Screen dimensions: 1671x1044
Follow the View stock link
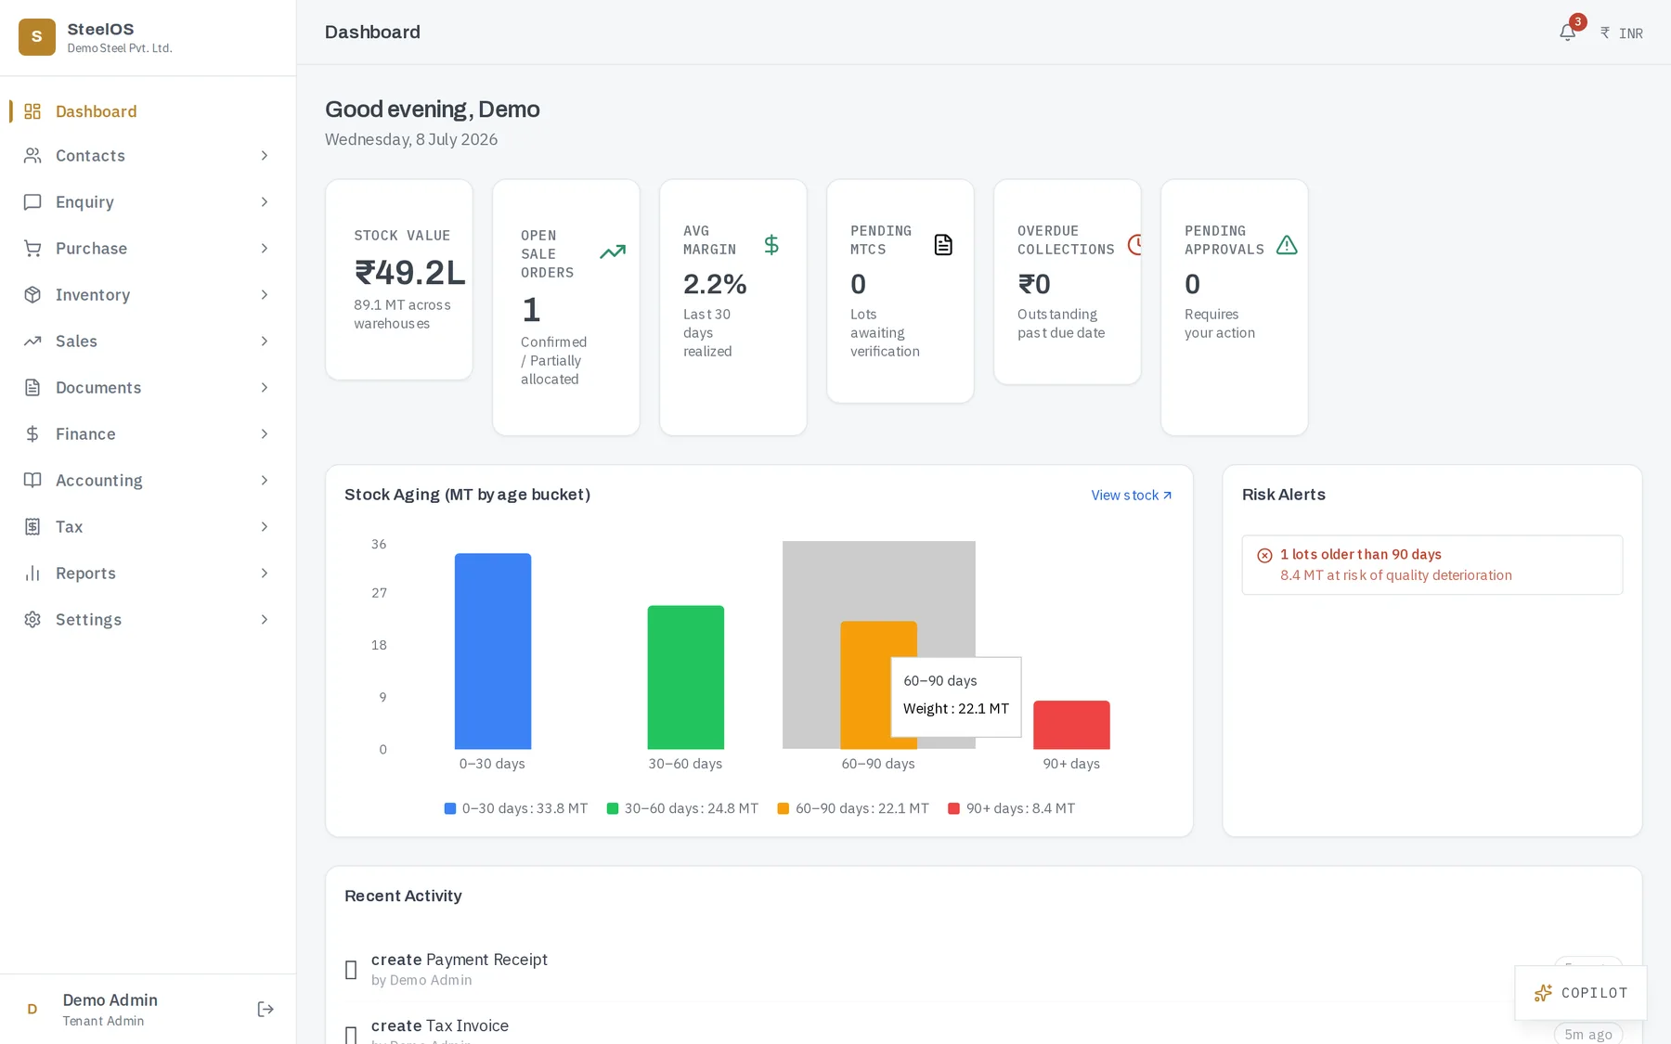[x=1132, y=496]
